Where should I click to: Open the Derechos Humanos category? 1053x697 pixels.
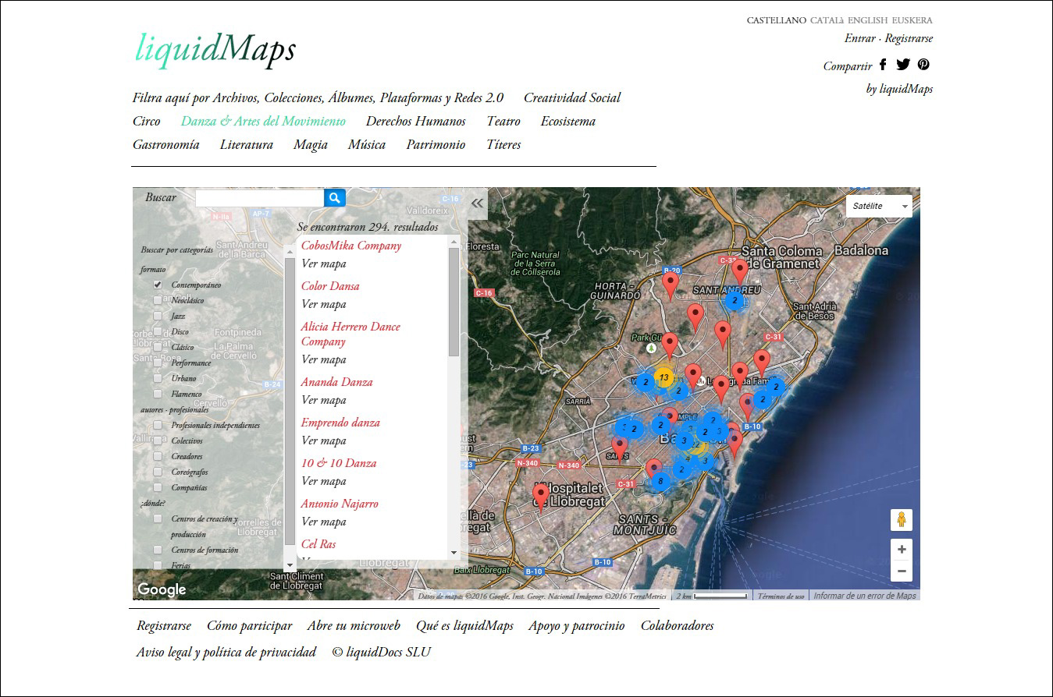click(x=416, y=121)
